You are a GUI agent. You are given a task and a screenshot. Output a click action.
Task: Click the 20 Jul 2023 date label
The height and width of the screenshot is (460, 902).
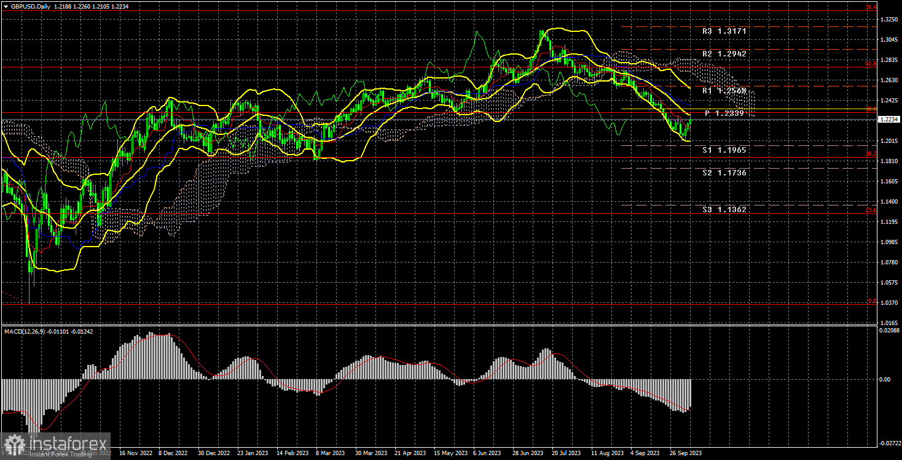(567, 453)
